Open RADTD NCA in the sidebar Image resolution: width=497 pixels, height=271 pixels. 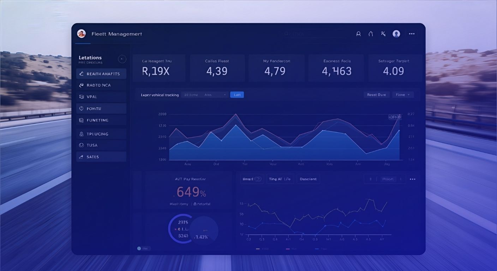pos(101,85)
